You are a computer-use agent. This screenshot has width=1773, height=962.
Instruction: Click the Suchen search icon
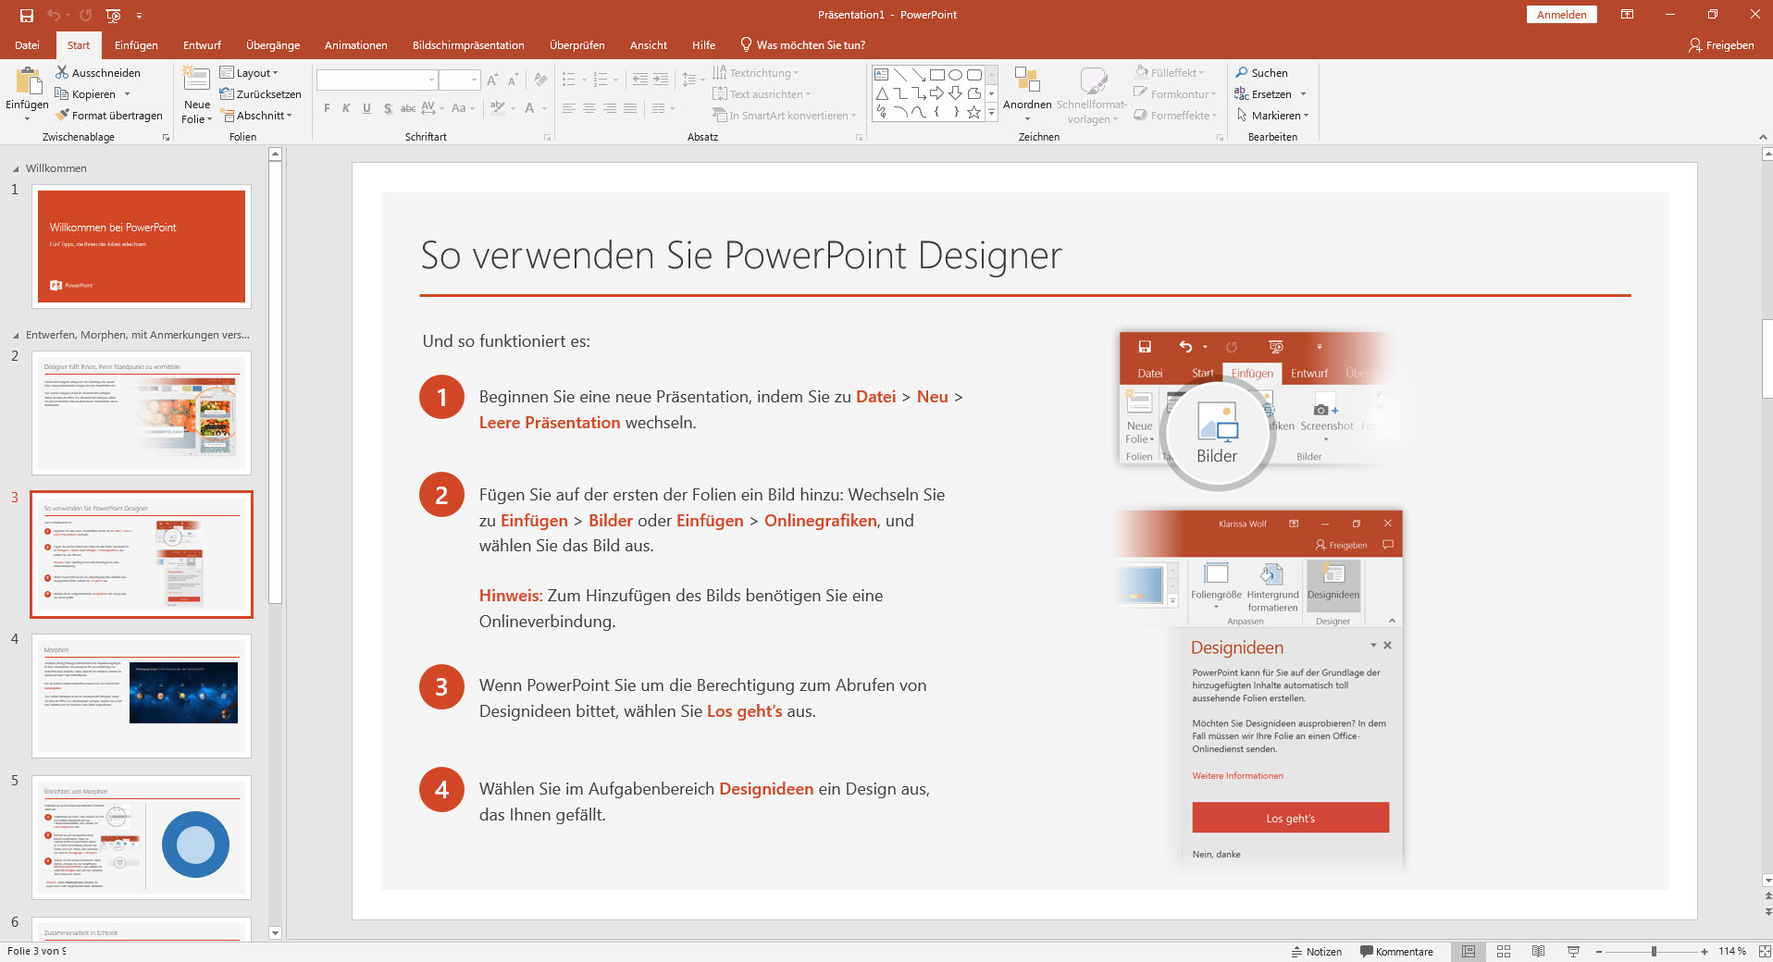1242,72
